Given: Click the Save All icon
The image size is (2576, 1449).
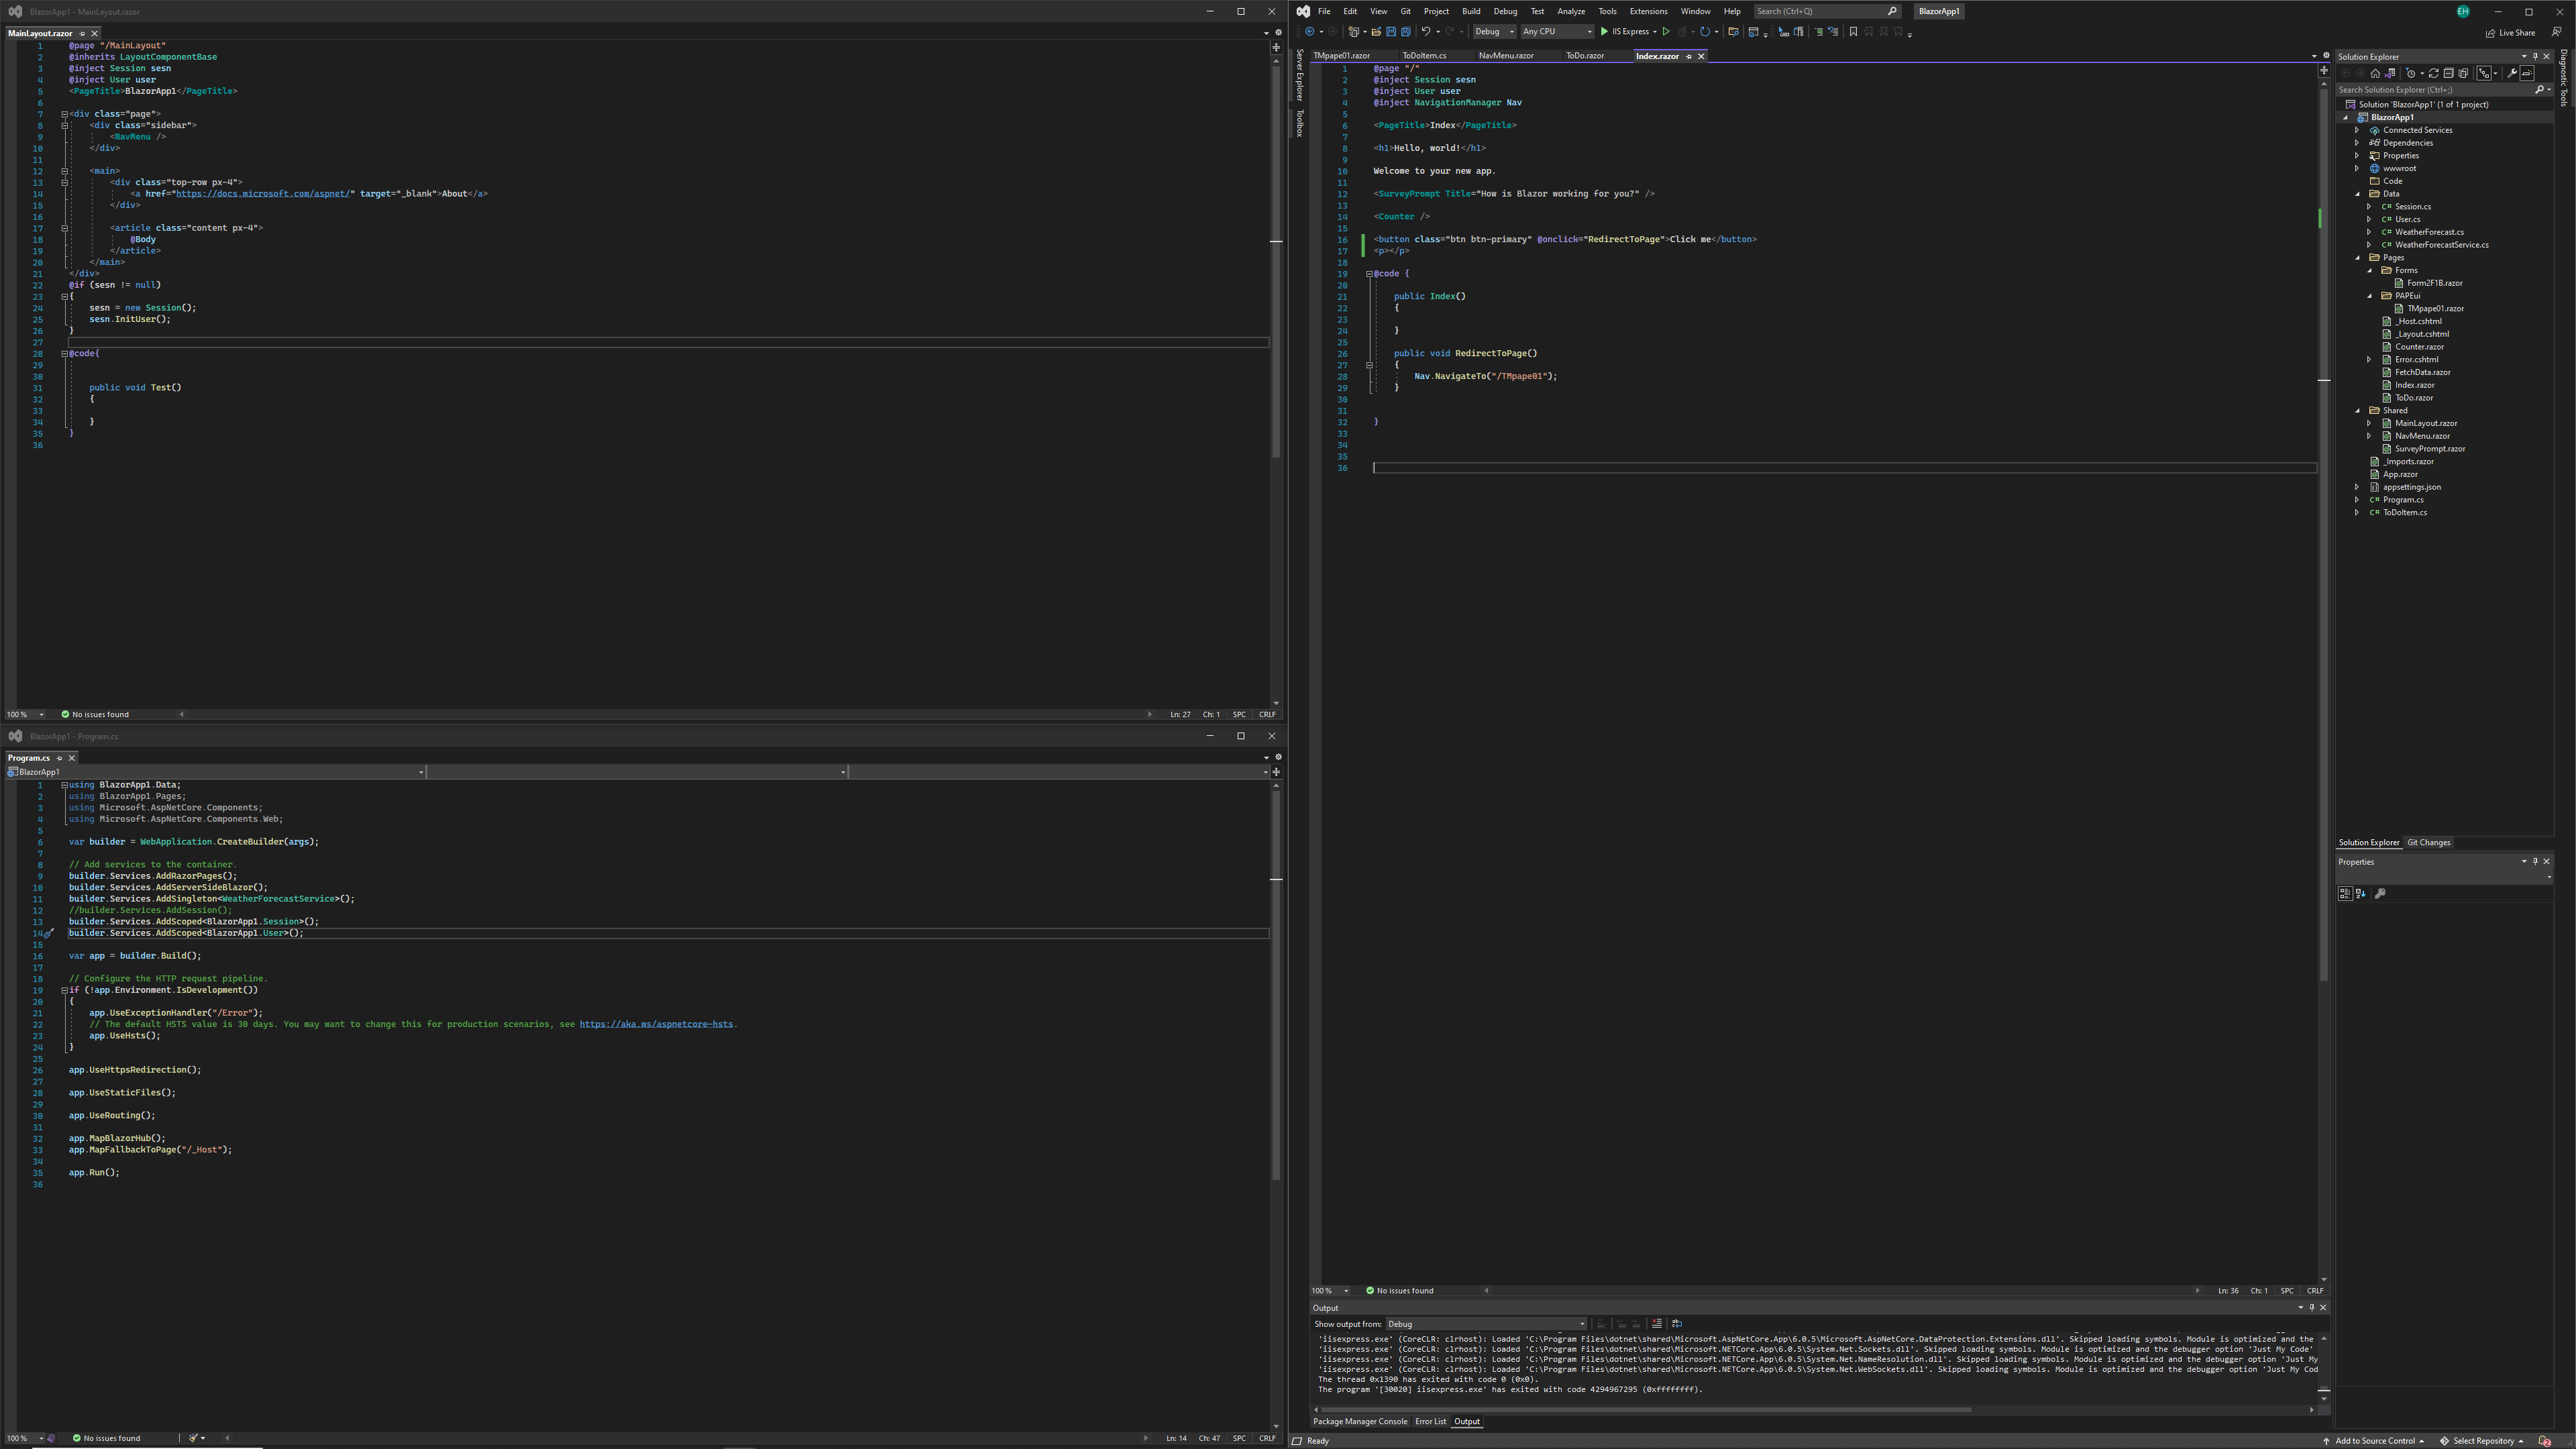Looking at the screenshot, I should coord(1406,32).
